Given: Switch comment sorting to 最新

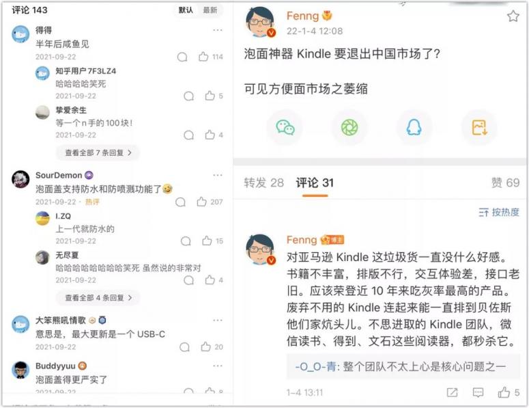Looking at the screenshot, I should point(210,10).
